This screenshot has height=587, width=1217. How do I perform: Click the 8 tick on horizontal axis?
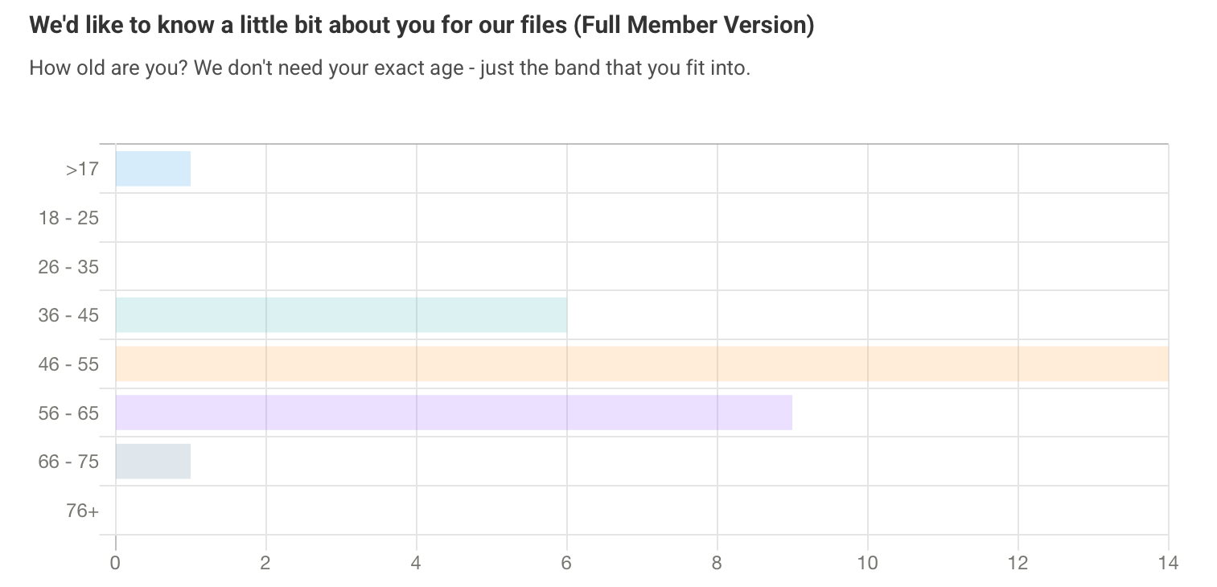coord(717,563)
